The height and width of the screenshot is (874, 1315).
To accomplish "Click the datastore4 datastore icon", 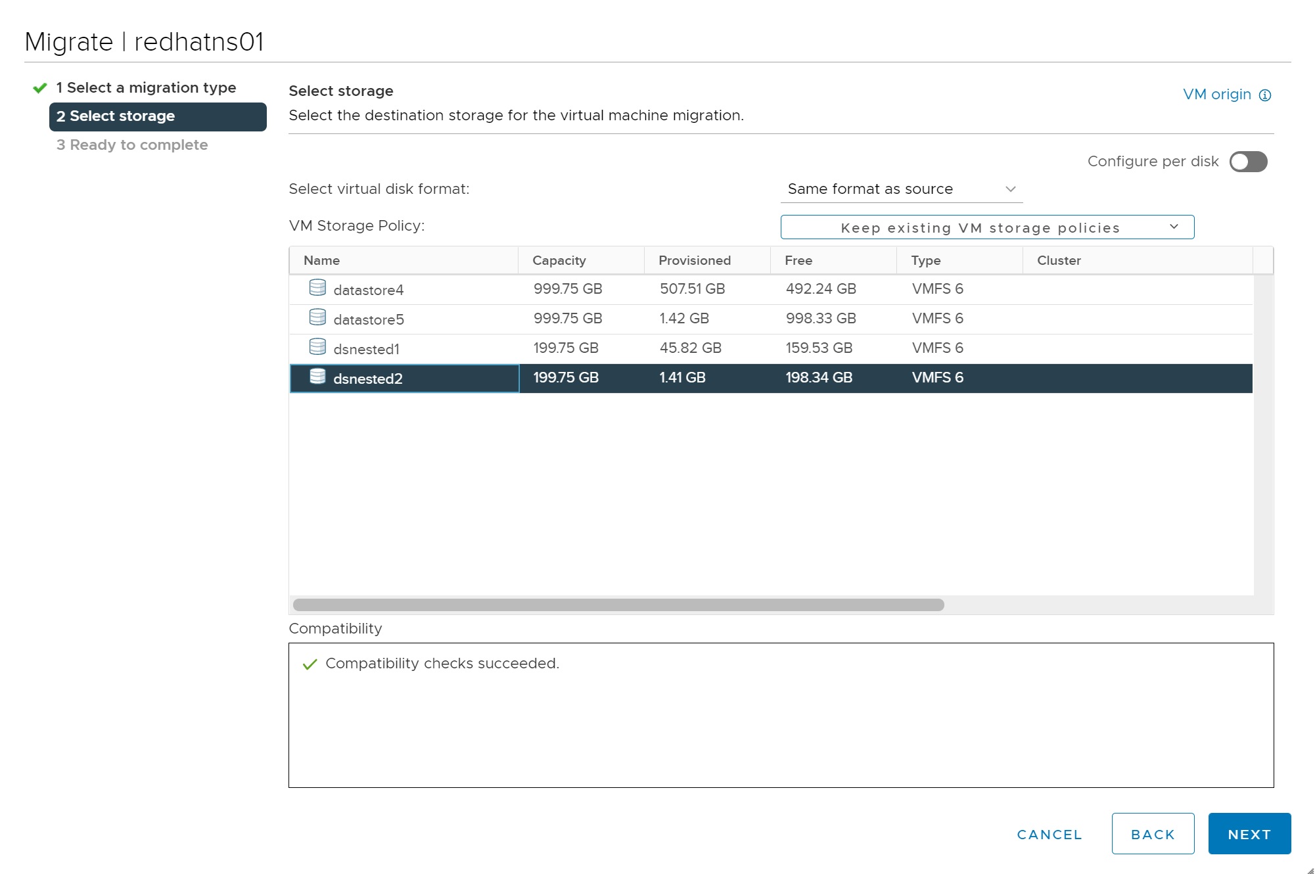I will coord(317,288).
